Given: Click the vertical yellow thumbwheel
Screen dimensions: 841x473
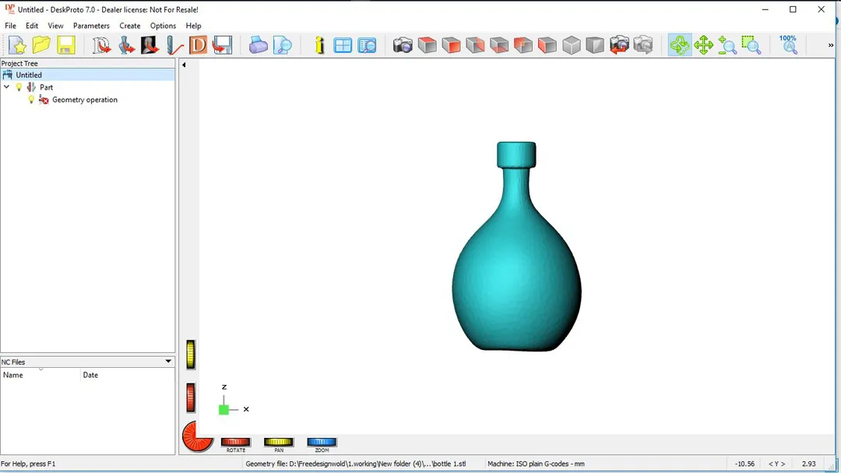Looking at the screenshot, I should (x=191, y=355).
